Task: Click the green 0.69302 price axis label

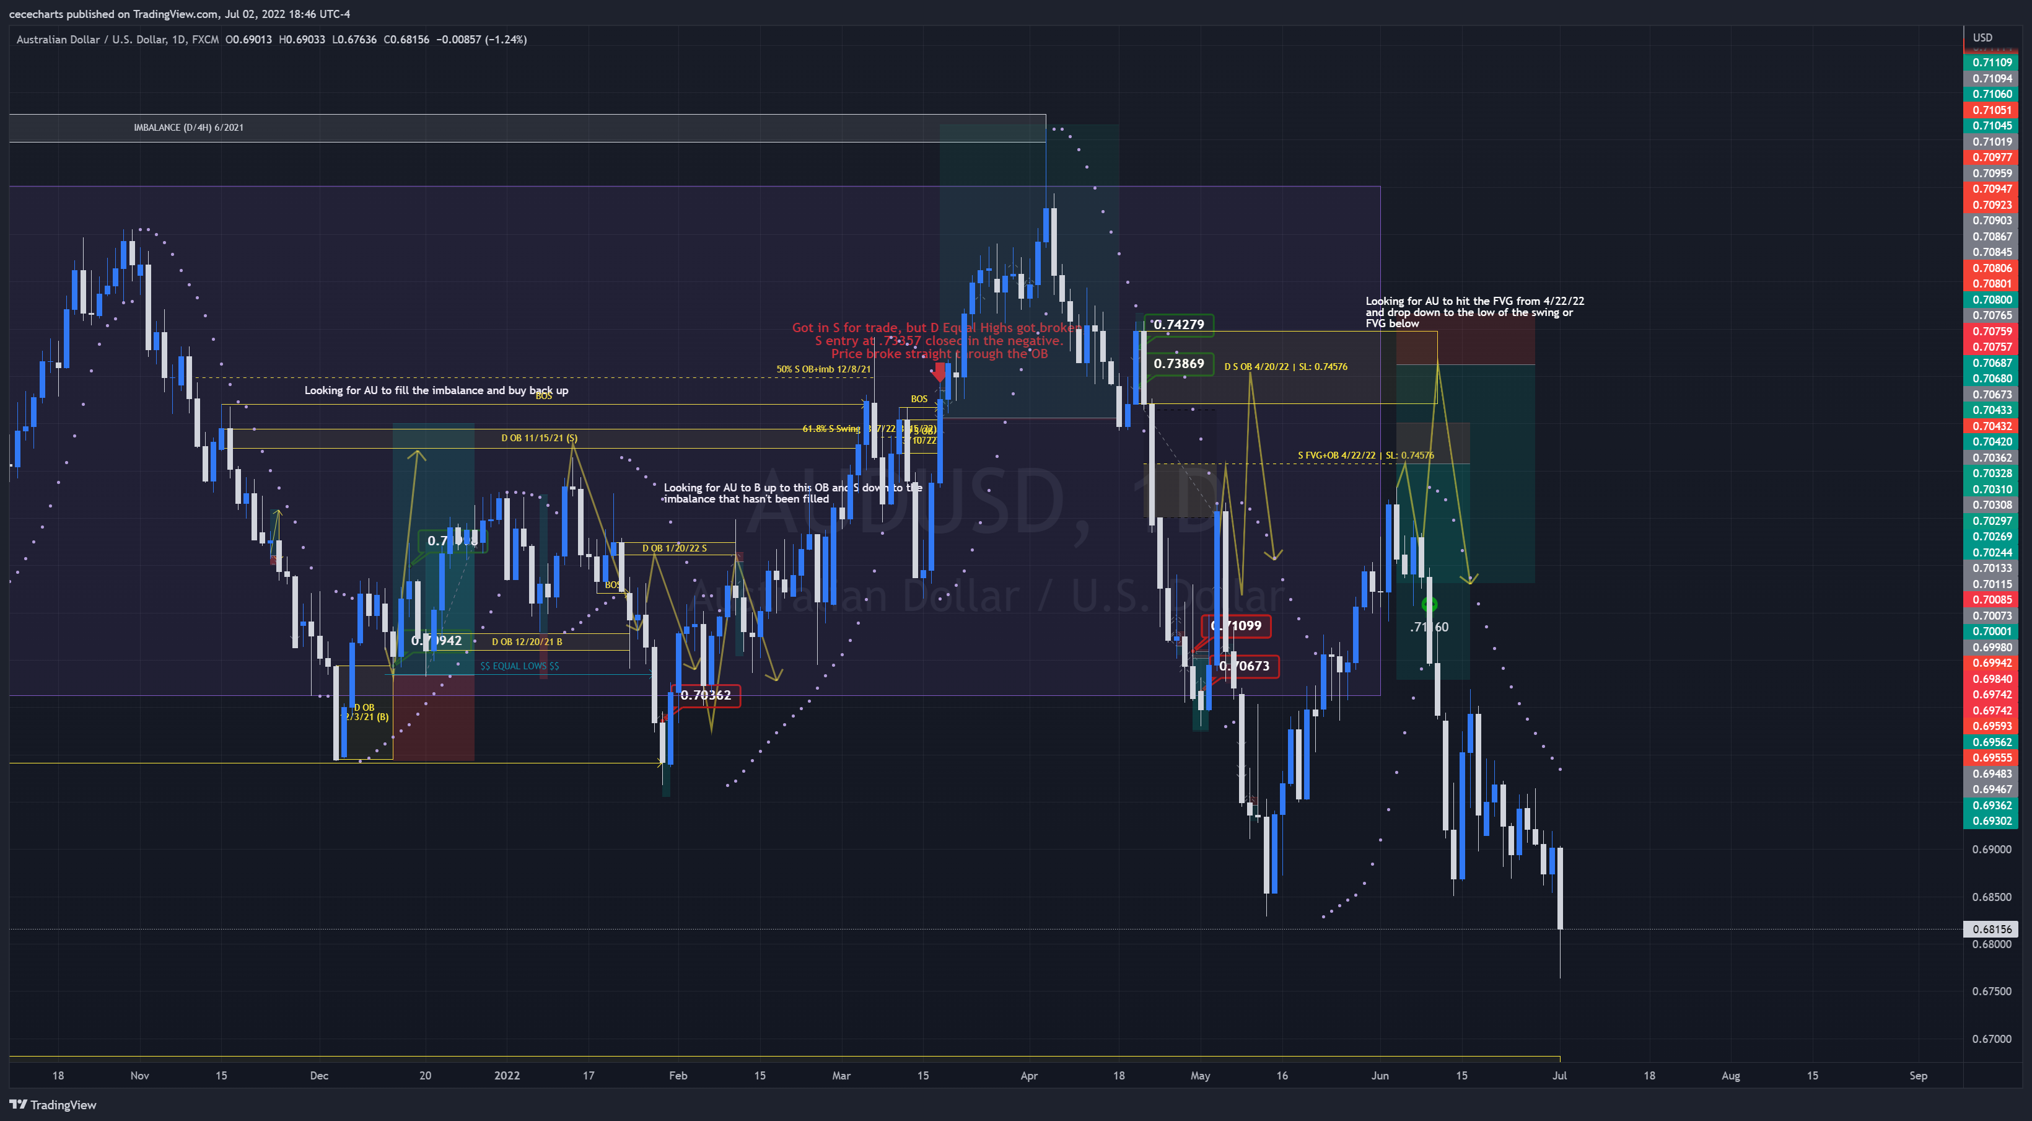Action: point(1991,820)
